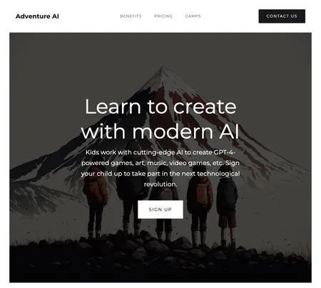Screen dimensions: 321x288
Task: Go to the Pricing section
Action: (163, 16)
